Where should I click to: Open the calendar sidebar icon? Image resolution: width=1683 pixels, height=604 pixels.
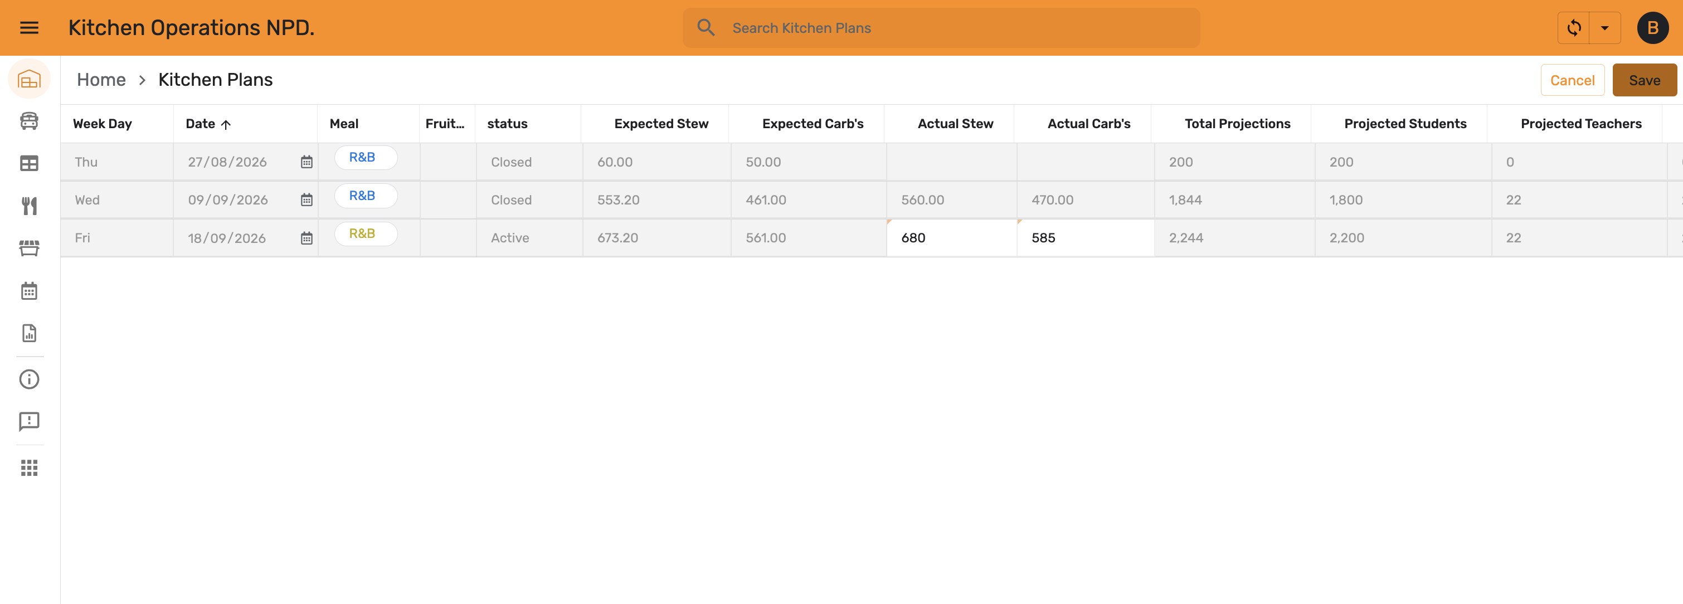click(30, 290)
